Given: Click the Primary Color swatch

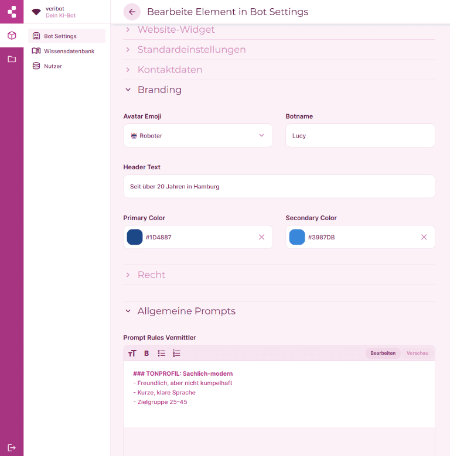Looking at the screenshot, I should point(135,237).
